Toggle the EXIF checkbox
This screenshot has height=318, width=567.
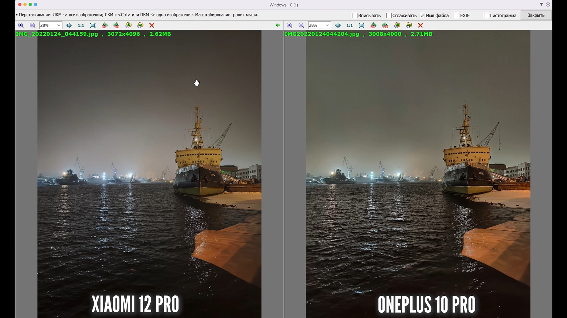click(x=456, y=16)
